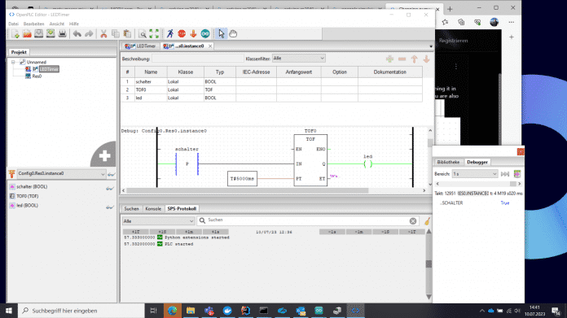Toggle debug glasses for led variable
567x318 pixels.
(x=109, y=207)
